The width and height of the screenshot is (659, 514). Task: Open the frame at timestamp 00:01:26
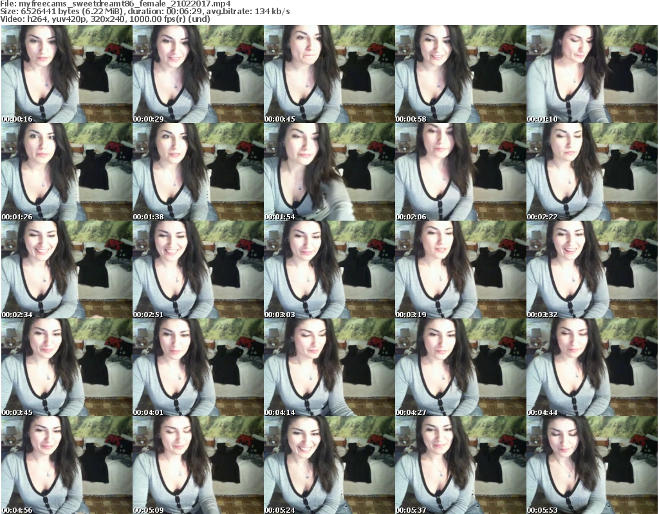tap(66, 172)
